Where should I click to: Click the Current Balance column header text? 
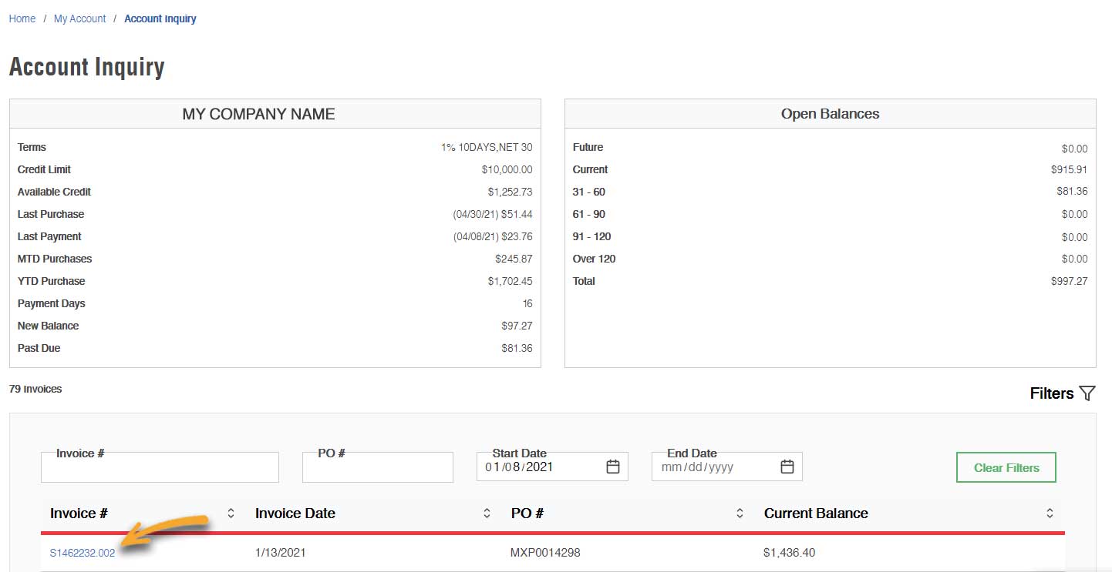click(815, 513)
